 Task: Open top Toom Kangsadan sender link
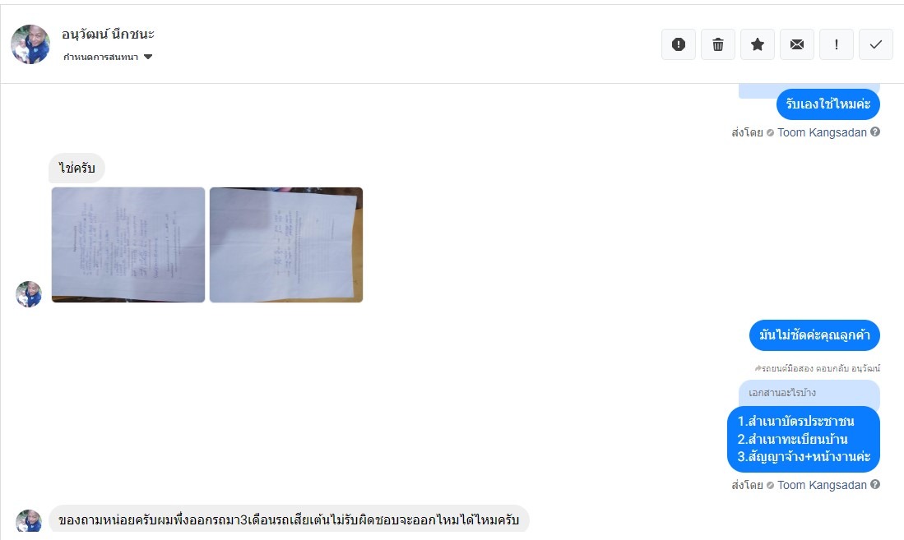[822, 132]
